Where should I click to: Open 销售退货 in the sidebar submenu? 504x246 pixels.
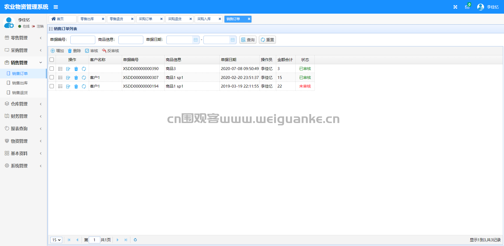(x=23, y=93)
